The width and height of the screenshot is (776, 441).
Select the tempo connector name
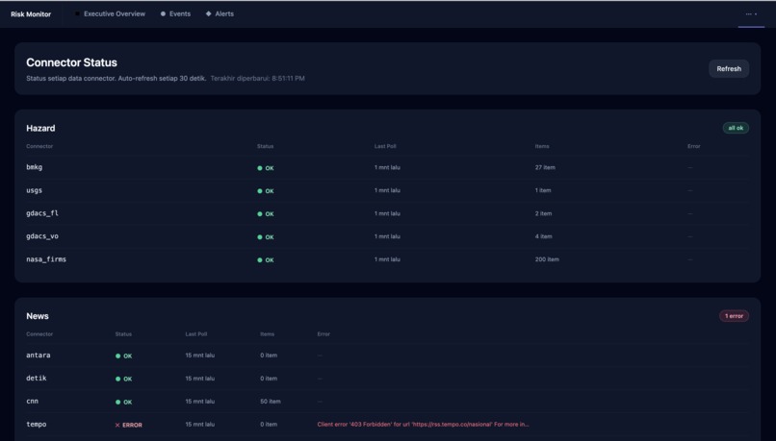click(x=37, y=425)
